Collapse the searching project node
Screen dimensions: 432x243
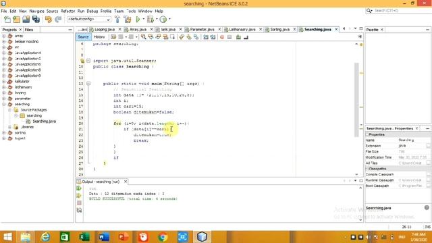click(x=4, y=104)
